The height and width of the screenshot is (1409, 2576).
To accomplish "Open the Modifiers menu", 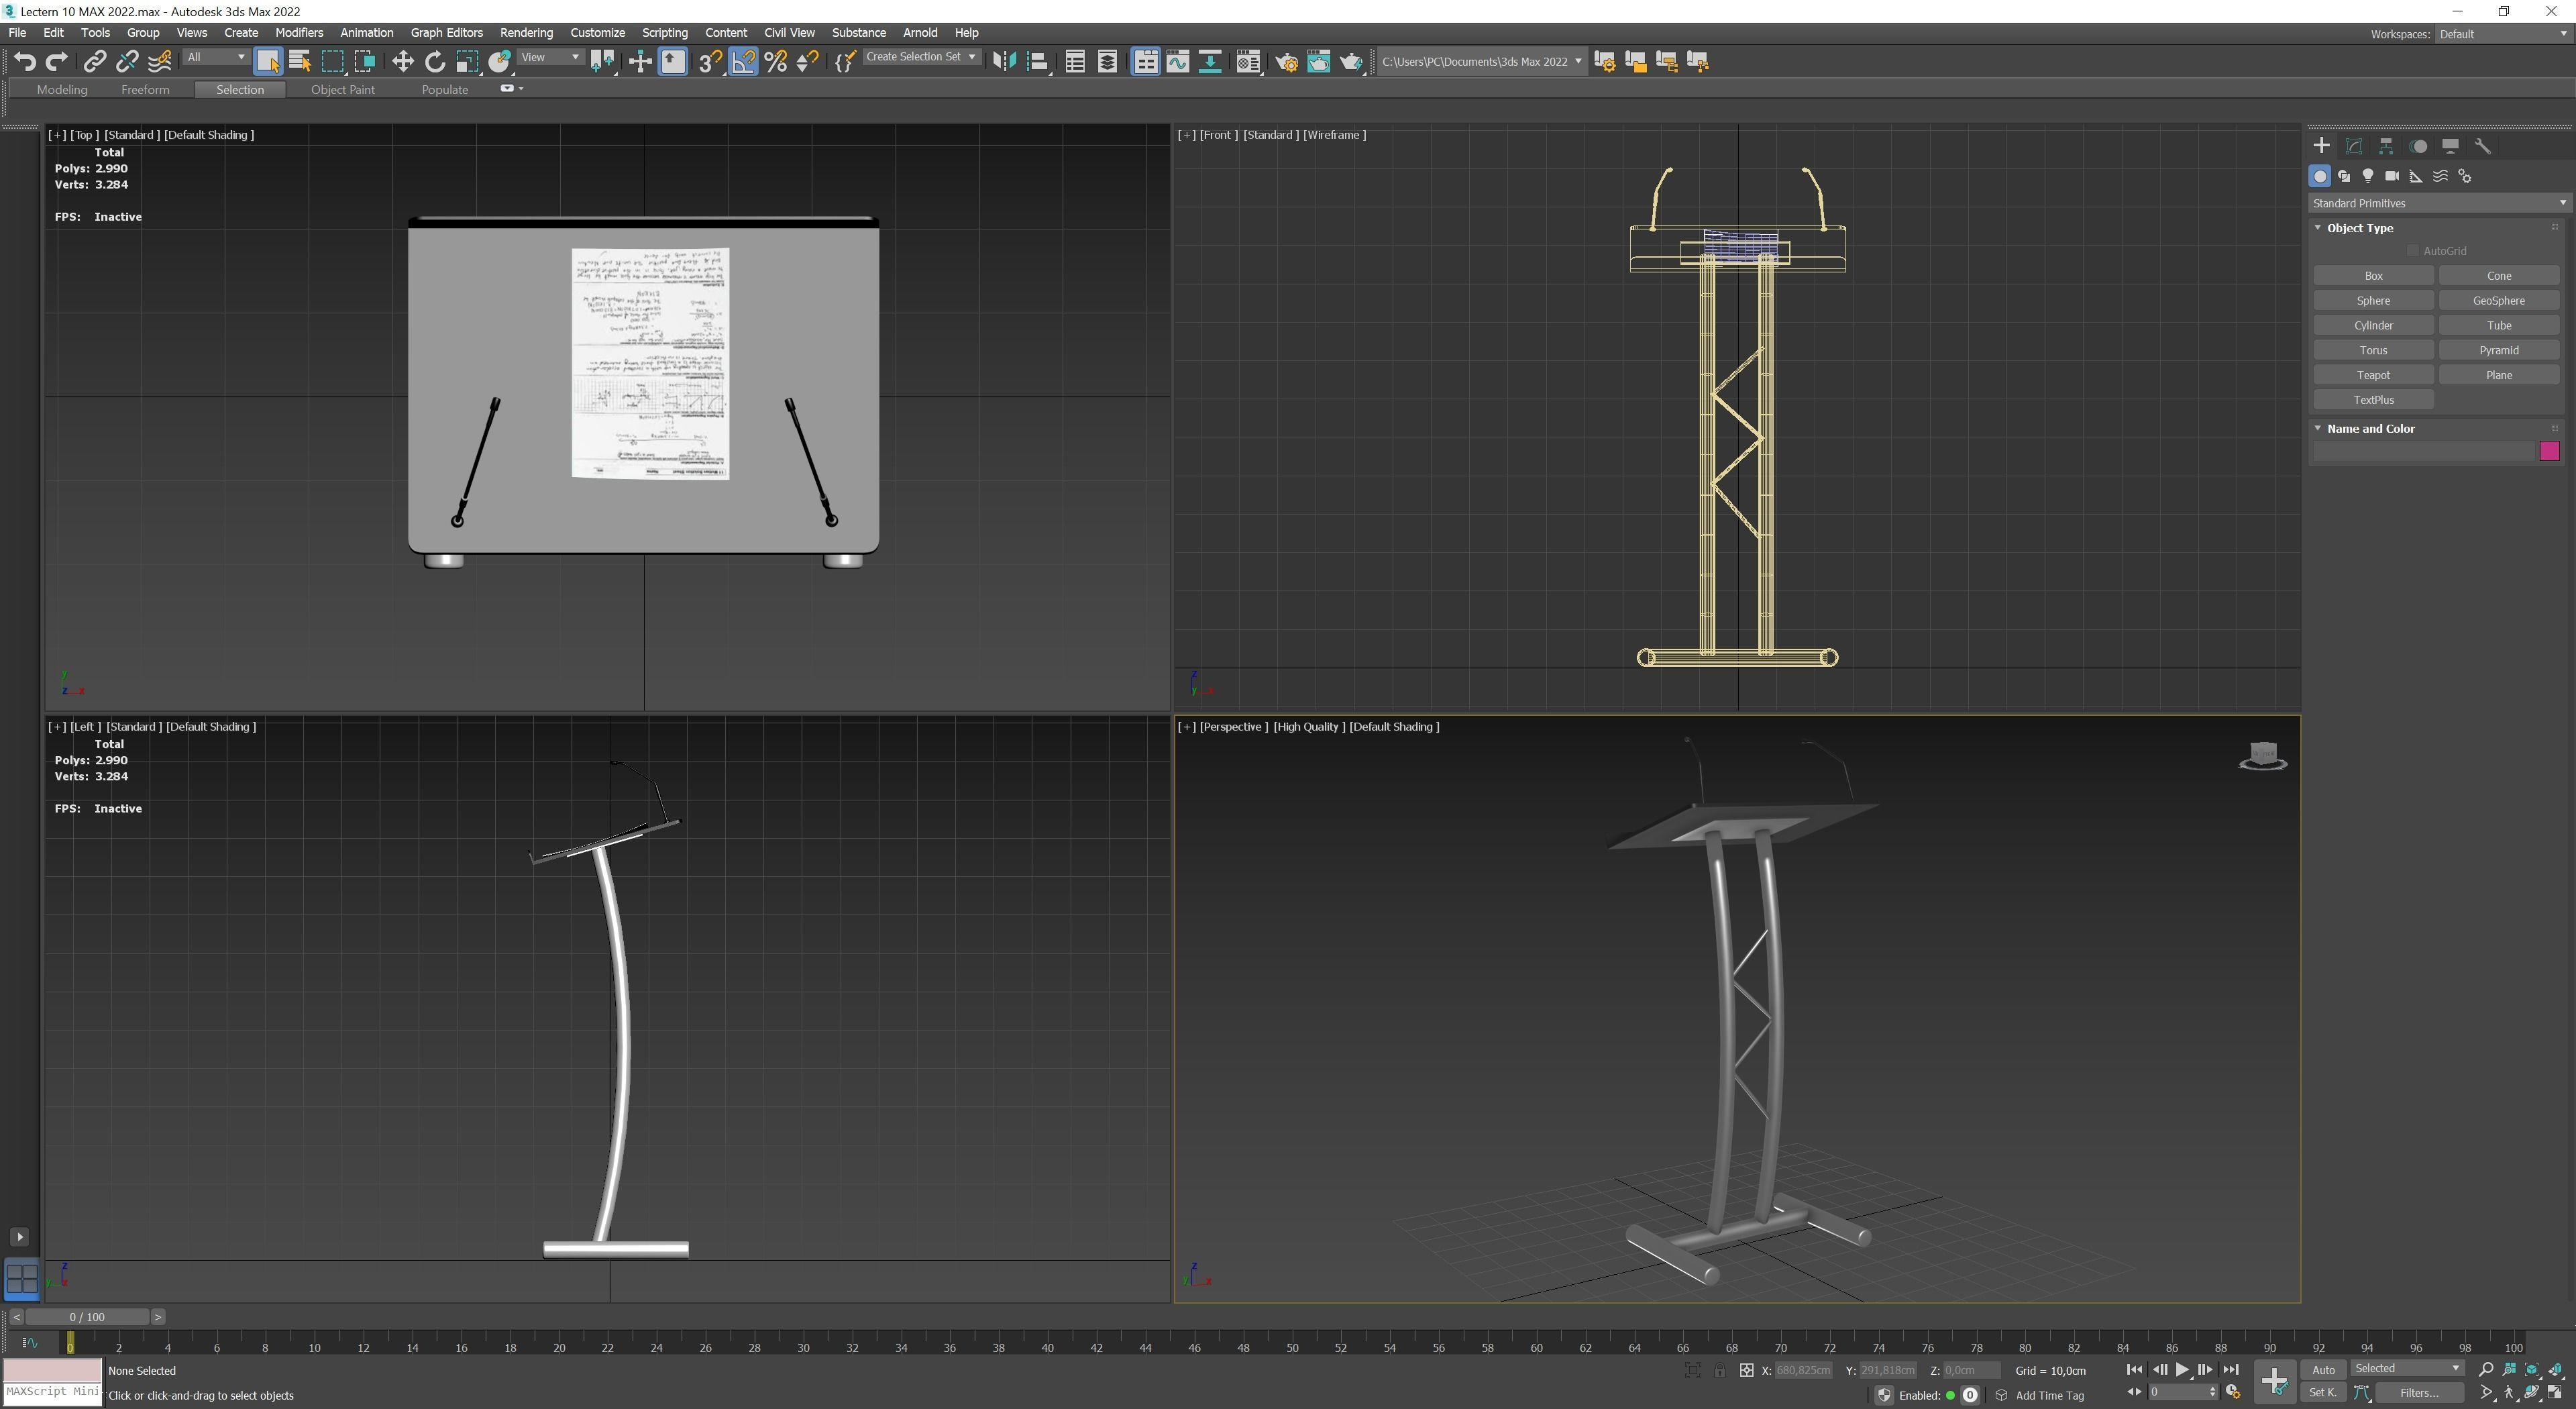I will [299, 32].
